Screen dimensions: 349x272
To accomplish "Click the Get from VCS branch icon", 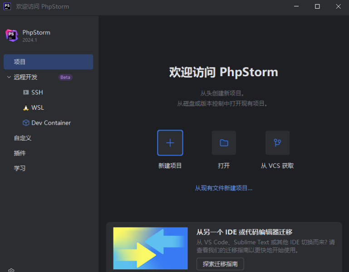I will tap(277, 143).
